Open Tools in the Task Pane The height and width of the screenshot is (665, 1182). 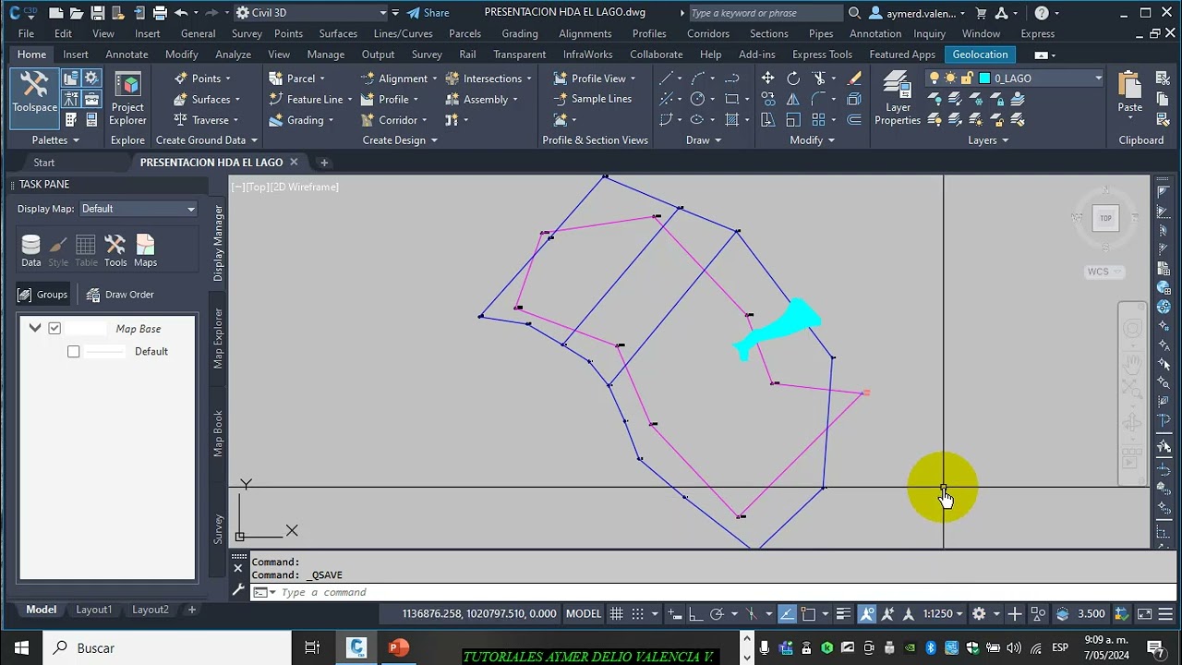(x=115, y=250)
